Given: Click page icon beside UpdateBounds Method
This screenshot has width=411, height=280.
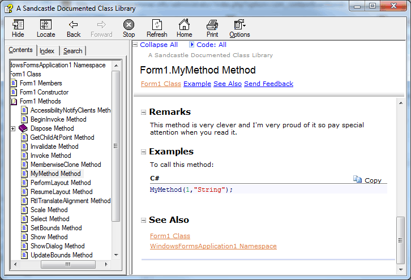Looking at the screenshot, I should (24, 255).
